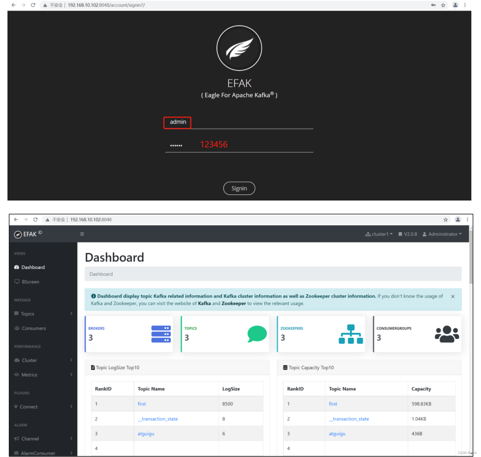Expand the Channel sidebar menu
481x457 pixels.
(43, 439)
